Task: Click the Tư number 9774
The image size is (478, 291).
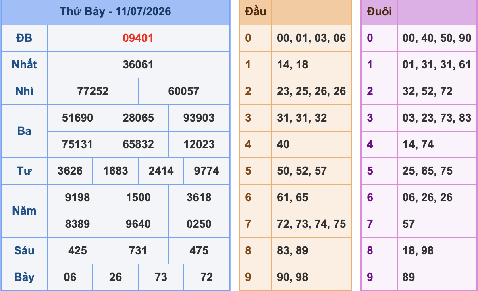Action: [206, 171]
